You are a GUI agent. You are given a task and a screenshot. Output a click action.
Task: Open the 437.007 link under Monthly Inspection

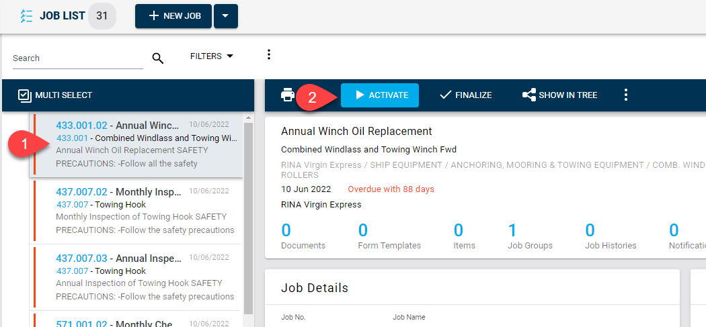[72, 205]
